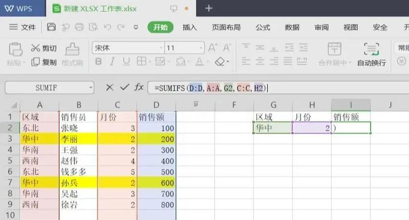The height and width of the screenshot is (220, 409).
Task: Click the decrease indent icon
Action: (x=289, y=47)
